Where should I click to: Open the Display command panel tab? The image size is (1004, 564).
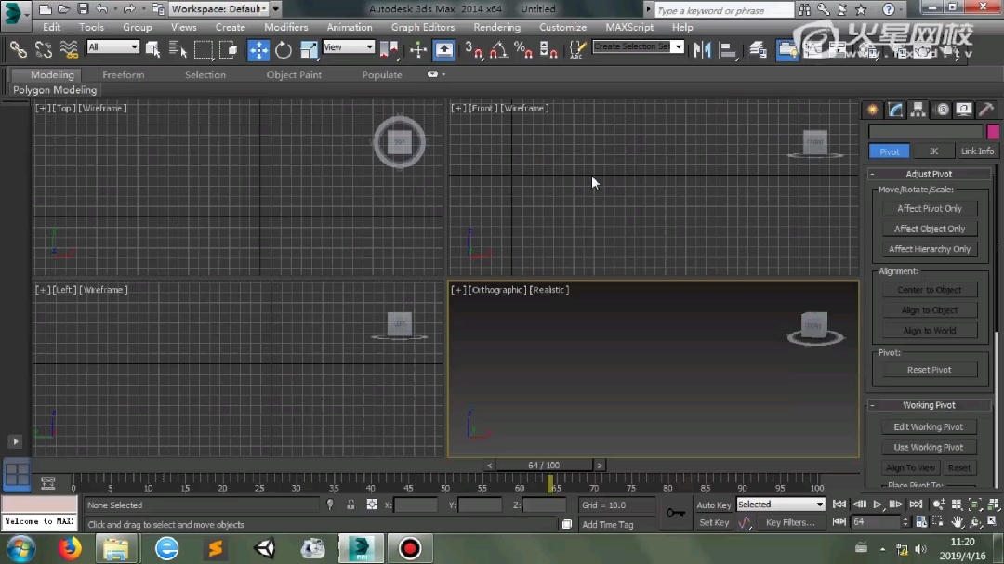coord(964,111)
